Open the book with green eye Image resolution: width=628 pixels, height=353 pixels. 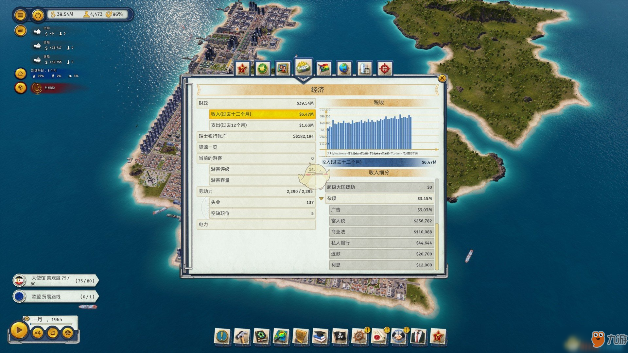pyautogui.click(x=261, y=336)
